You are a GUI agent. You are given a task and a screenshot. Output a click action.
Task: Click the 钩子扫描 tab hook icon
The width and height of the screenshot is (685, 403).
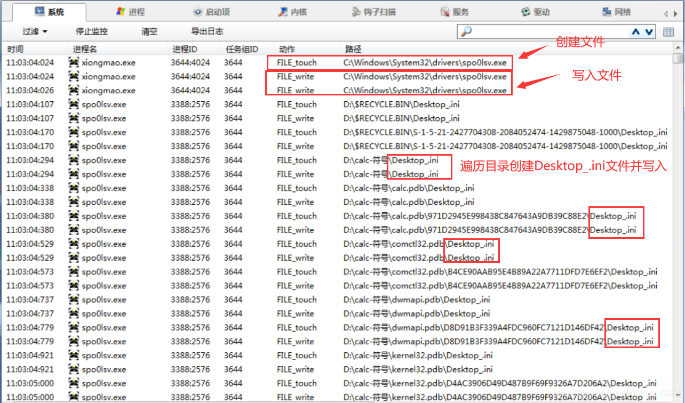356,12
